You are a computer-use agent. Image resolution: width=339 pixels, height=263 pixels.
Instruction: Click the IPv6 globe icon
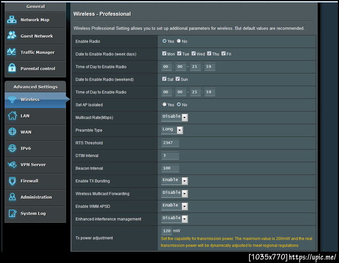12,148
